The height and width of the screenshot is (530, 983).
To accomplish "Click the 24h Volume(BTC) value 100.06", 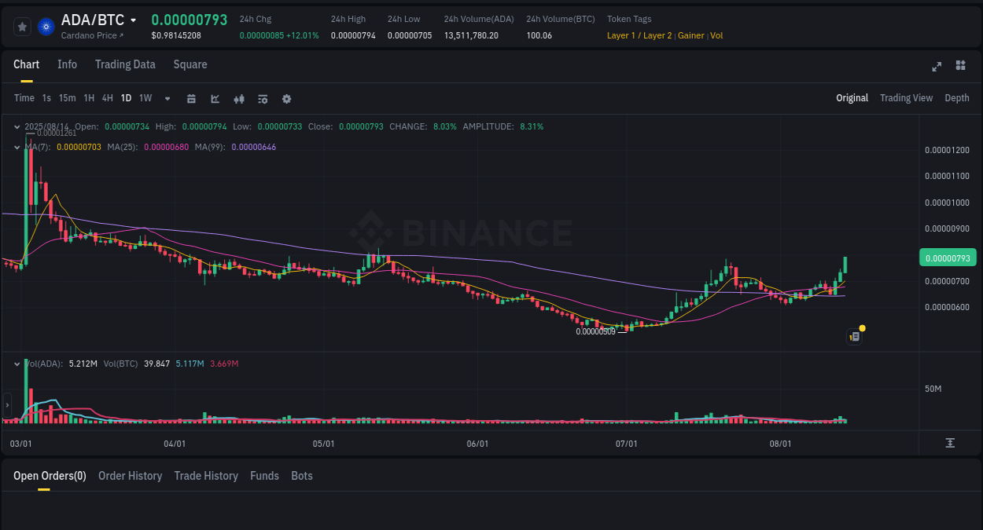I will 539,35.
